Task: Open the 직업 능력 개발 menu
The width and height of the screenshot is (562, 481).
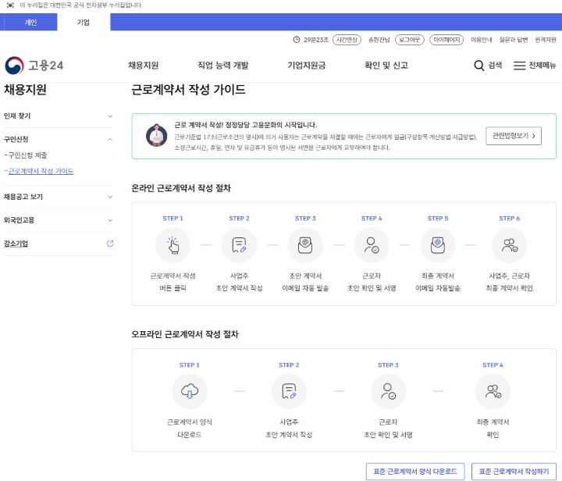Action: [223, 66]
